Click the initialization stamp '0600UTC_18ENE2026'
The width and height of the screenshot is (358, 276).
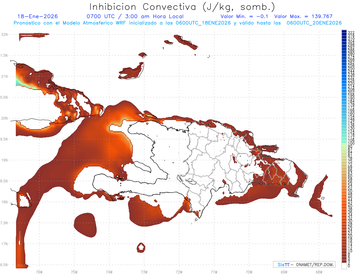coord(203,23)
